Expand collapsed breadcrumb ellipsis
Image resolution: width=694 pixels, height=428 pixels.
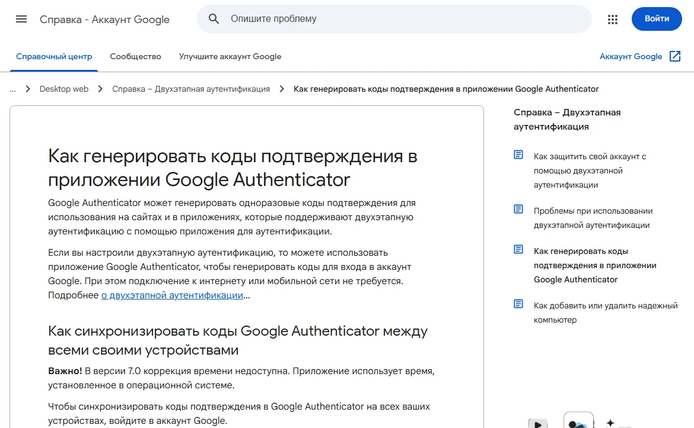[13, 89]
